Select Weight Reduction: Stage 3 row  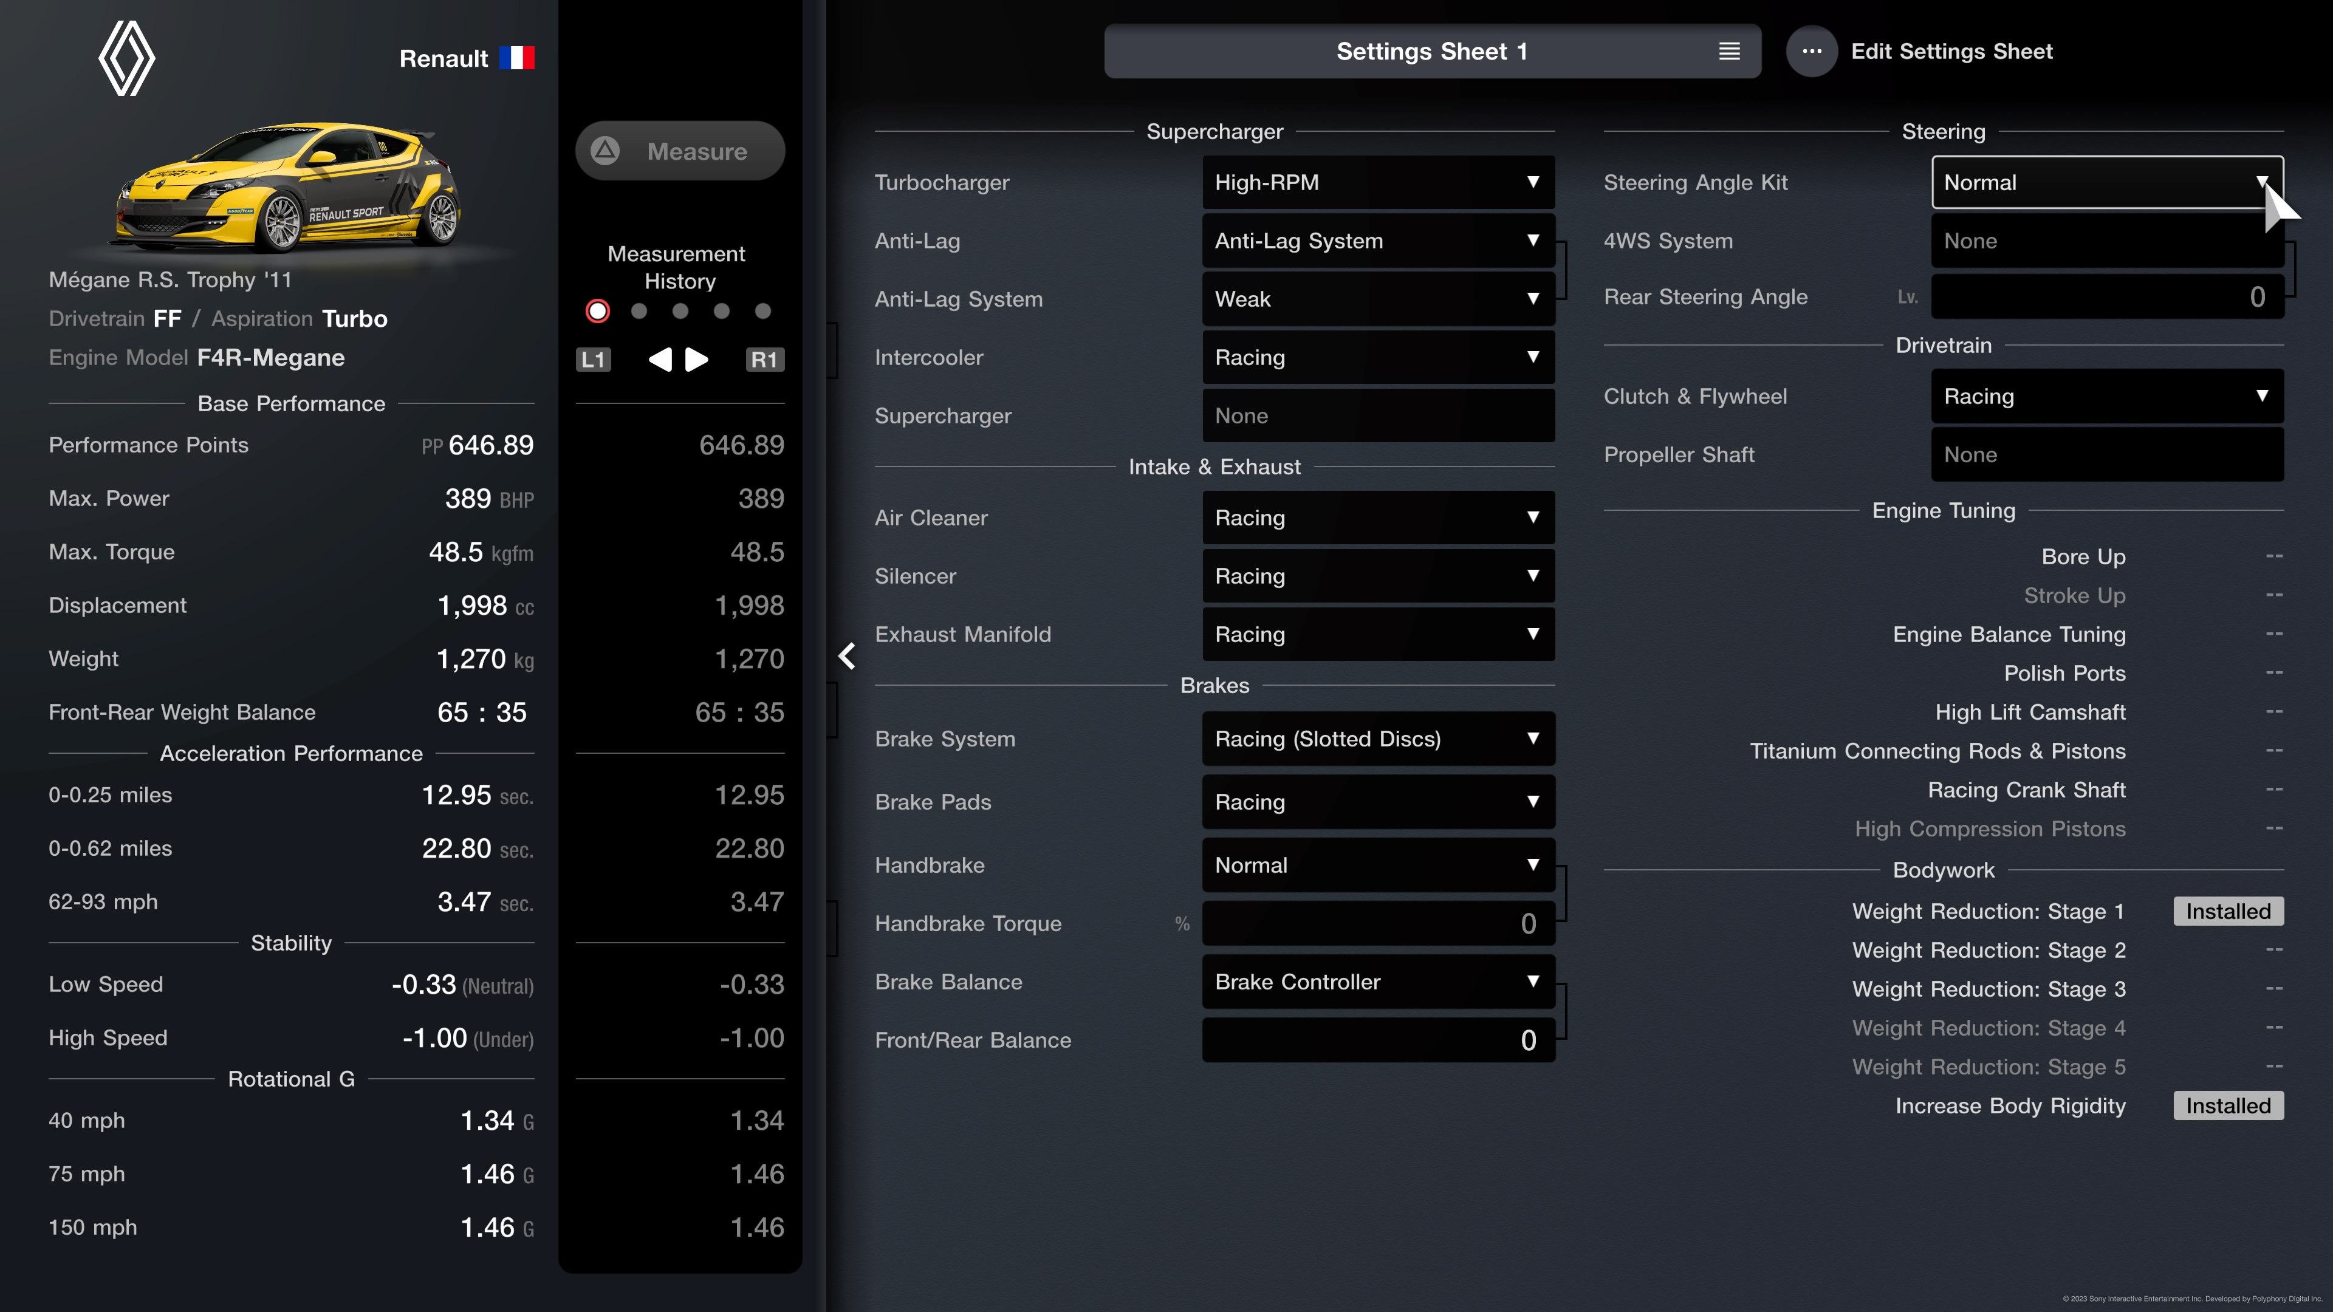2067,989
